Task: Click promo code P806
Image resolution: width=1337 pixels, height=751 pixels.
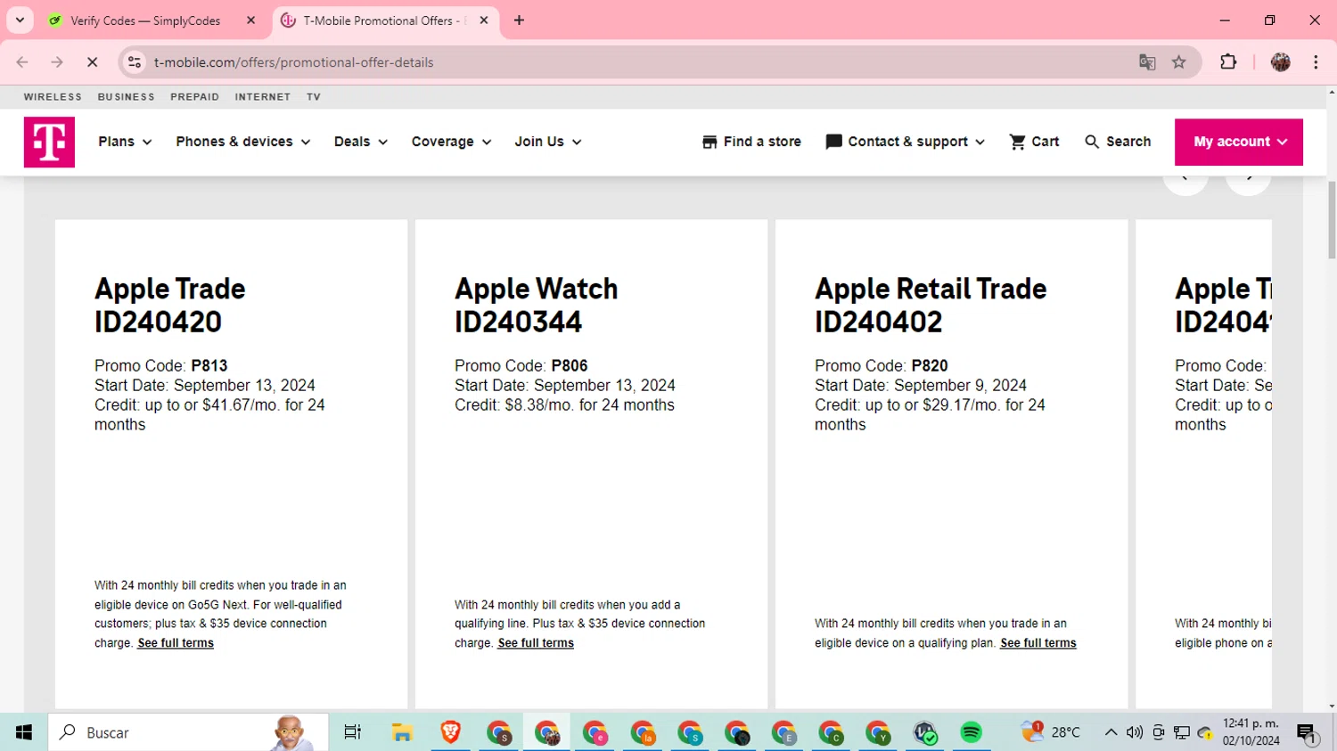Action: (x=570, y=366)
